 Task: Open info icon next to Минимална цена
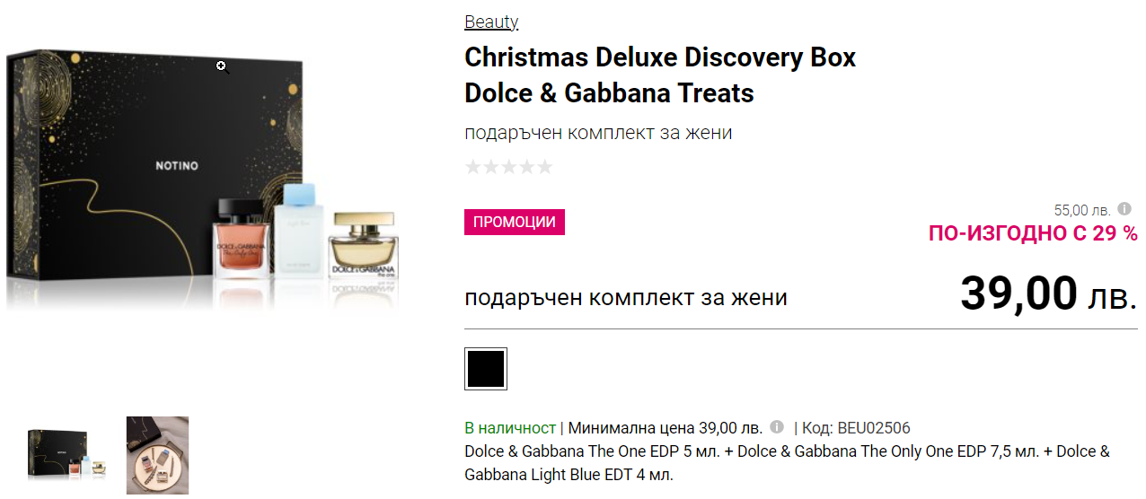[777, 427]
